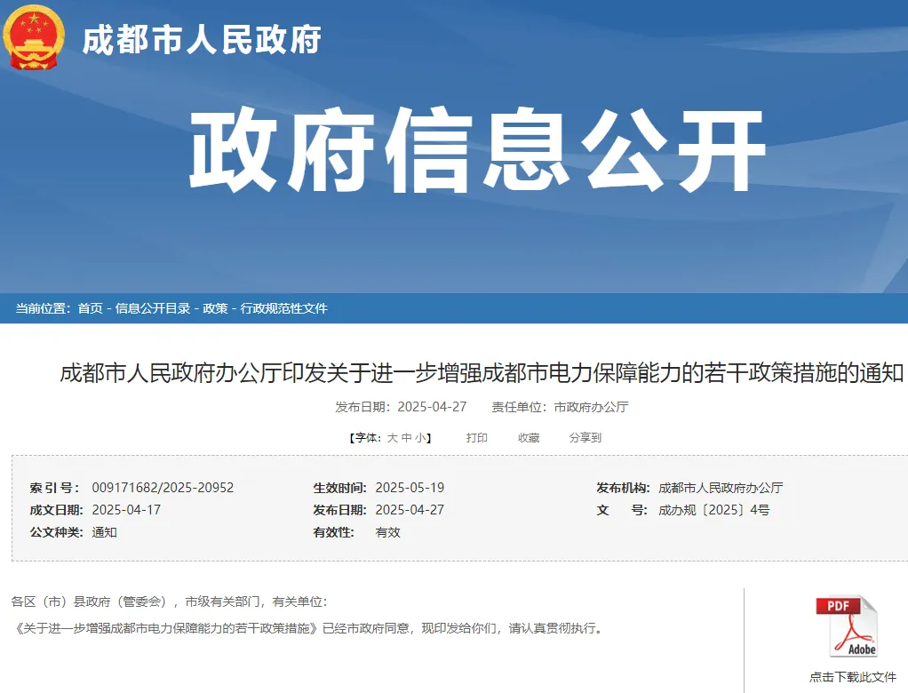
Task: Click the 生效时间 date 2025-05-19
Action: (x=410, y=488)
